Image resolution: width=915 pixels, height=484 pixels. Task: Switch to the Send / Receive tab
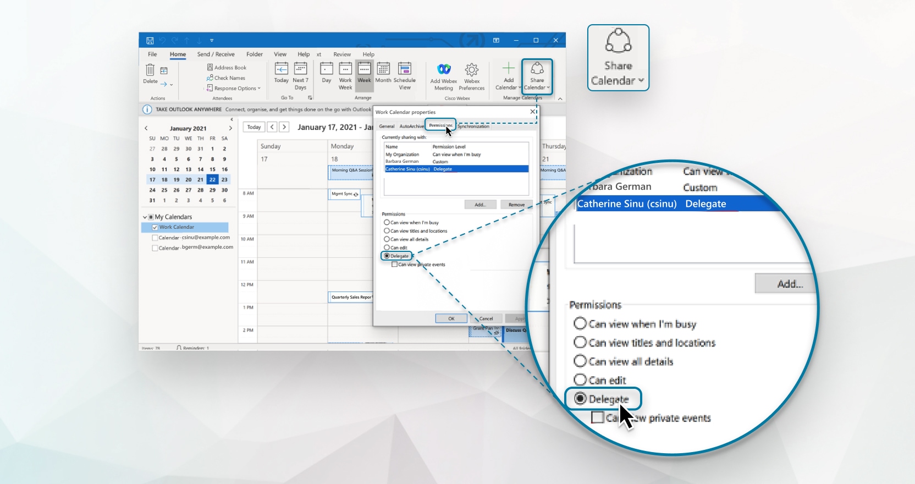click(x=216, y=54)
